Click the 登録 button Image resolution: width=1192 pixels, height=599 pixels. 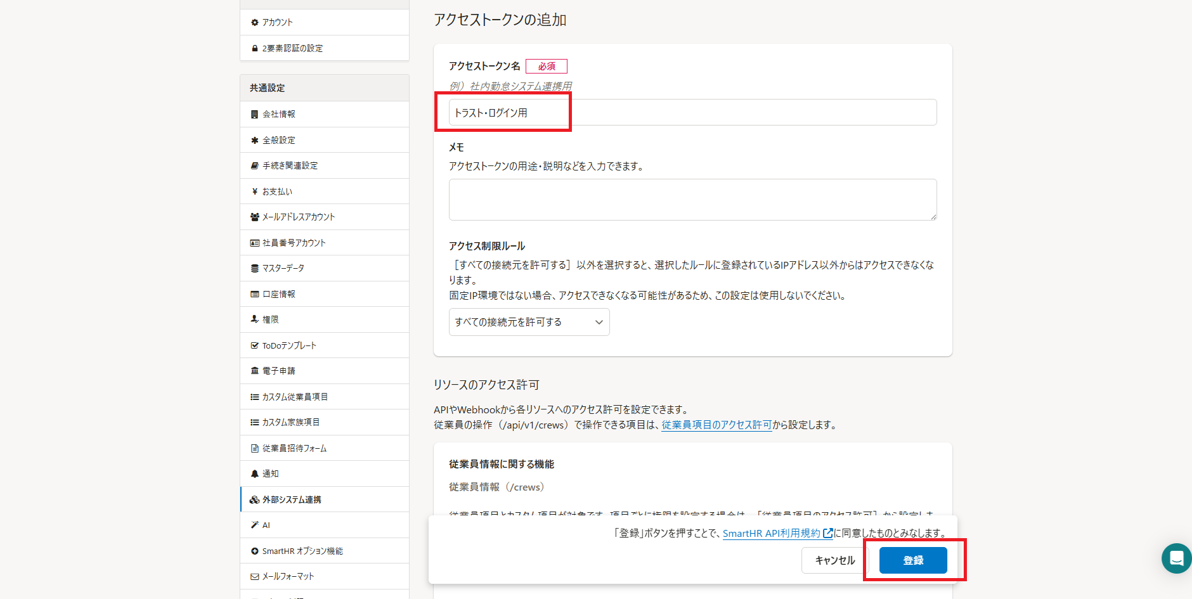(913, 560)
